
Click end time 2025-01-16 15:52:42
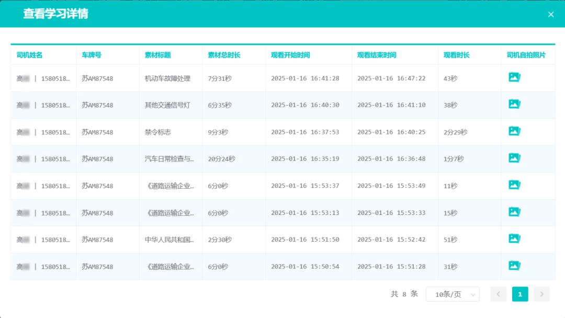[x=391, y=239]
